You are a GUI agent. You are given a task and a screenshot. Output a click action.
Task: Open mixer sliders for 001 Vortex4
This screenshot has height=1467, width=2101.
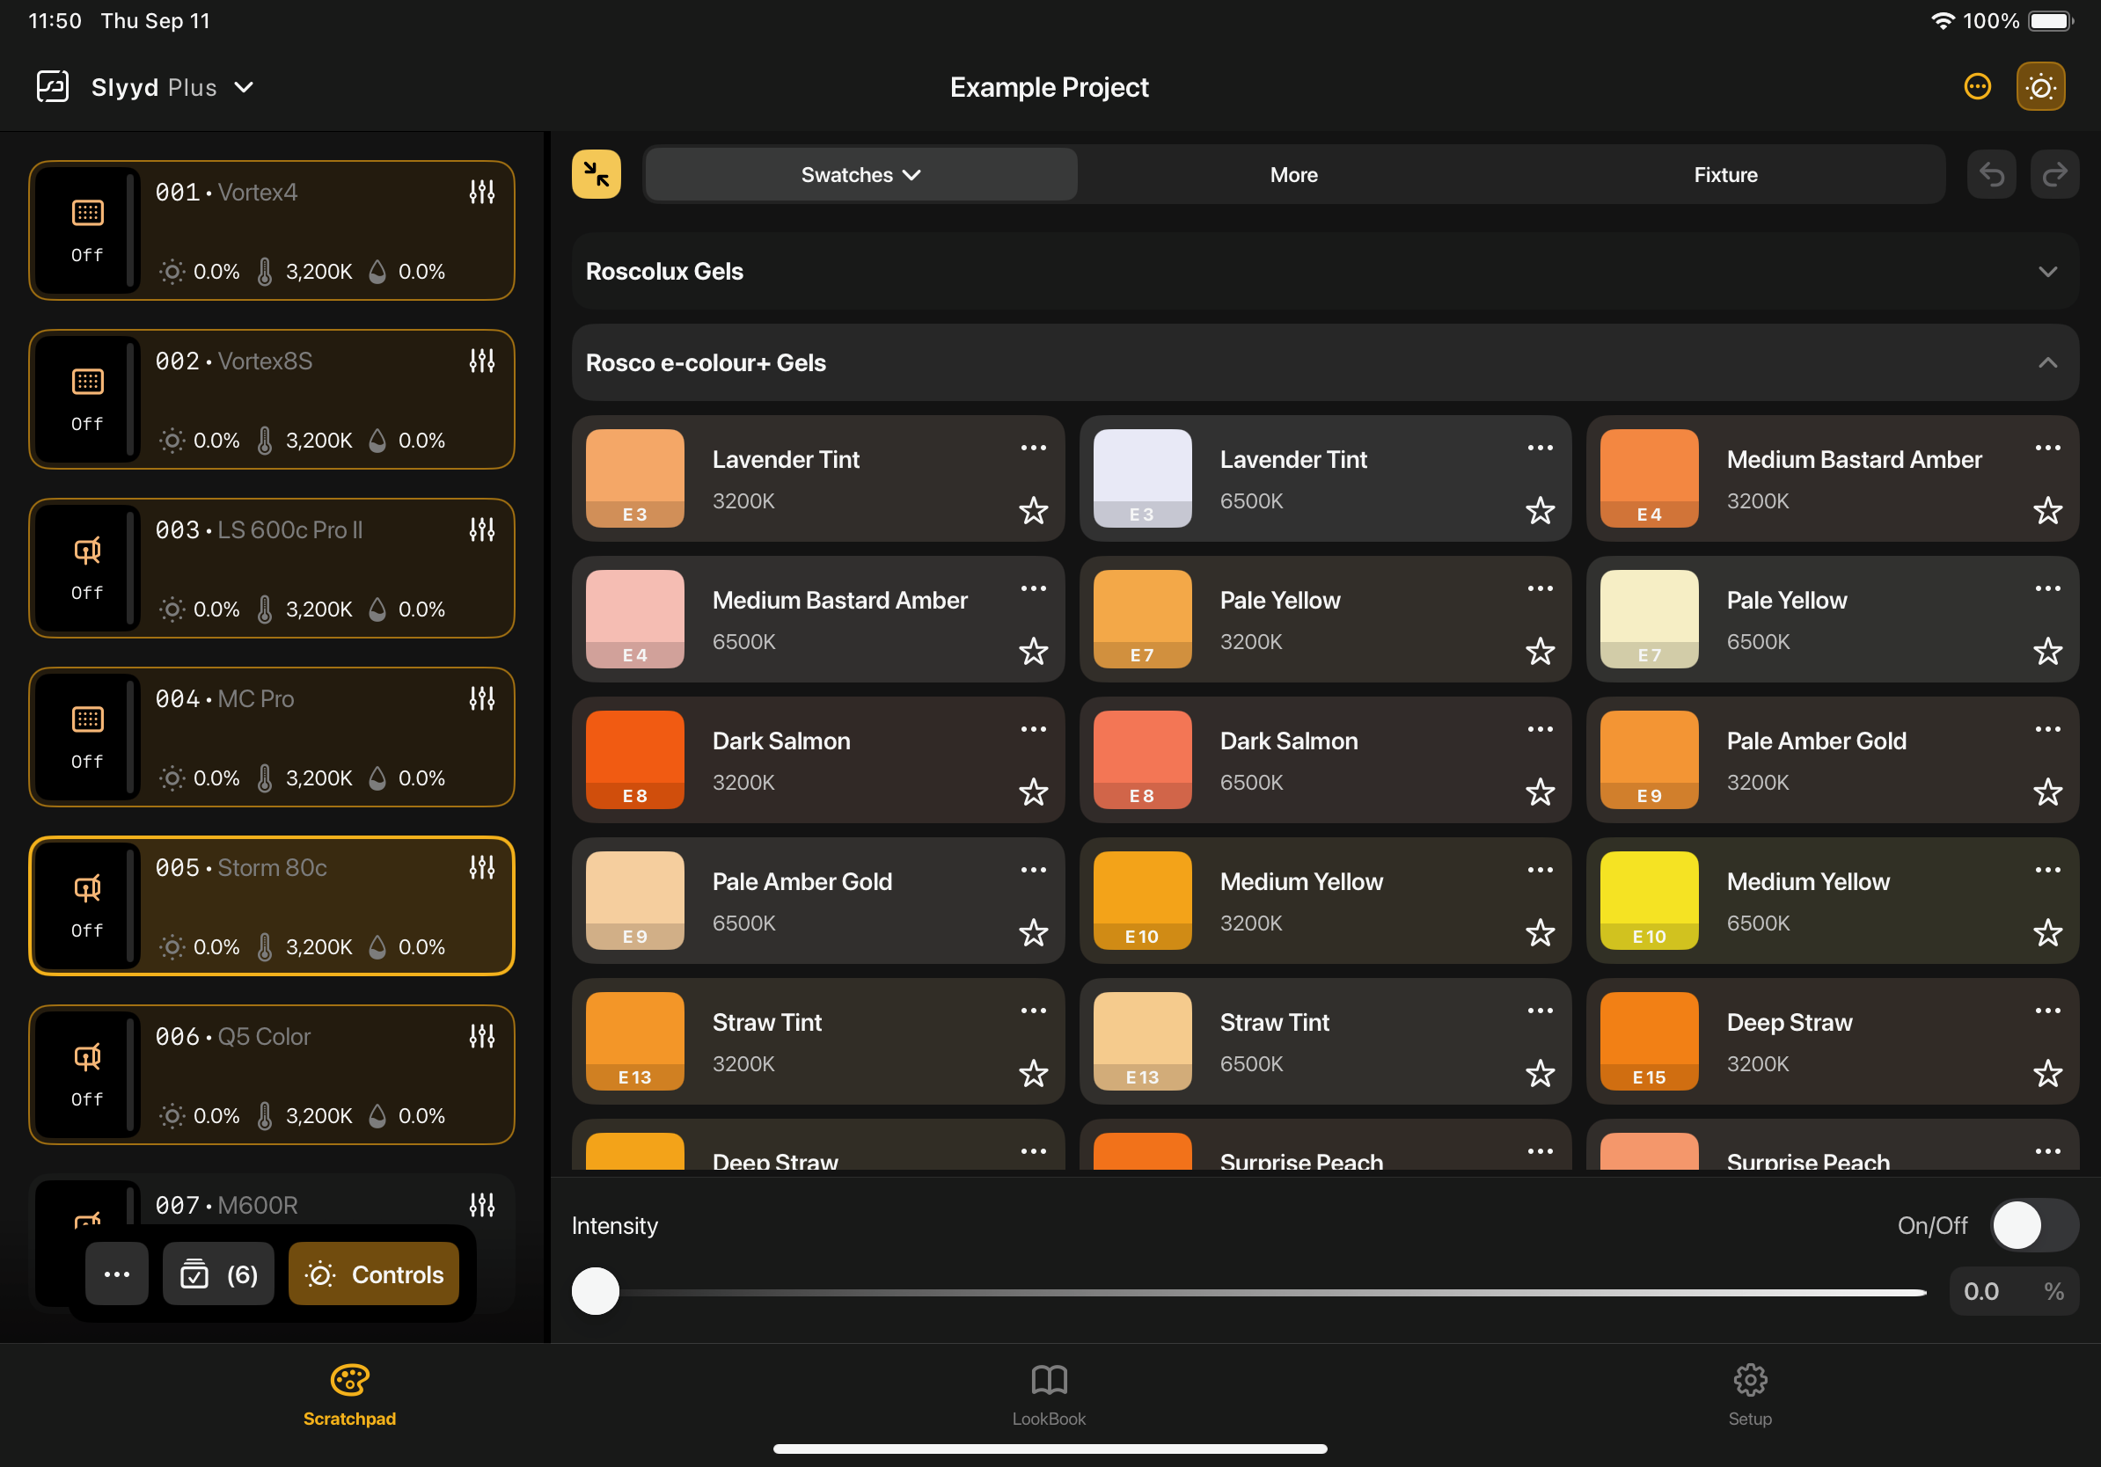[x=481, y=192]
